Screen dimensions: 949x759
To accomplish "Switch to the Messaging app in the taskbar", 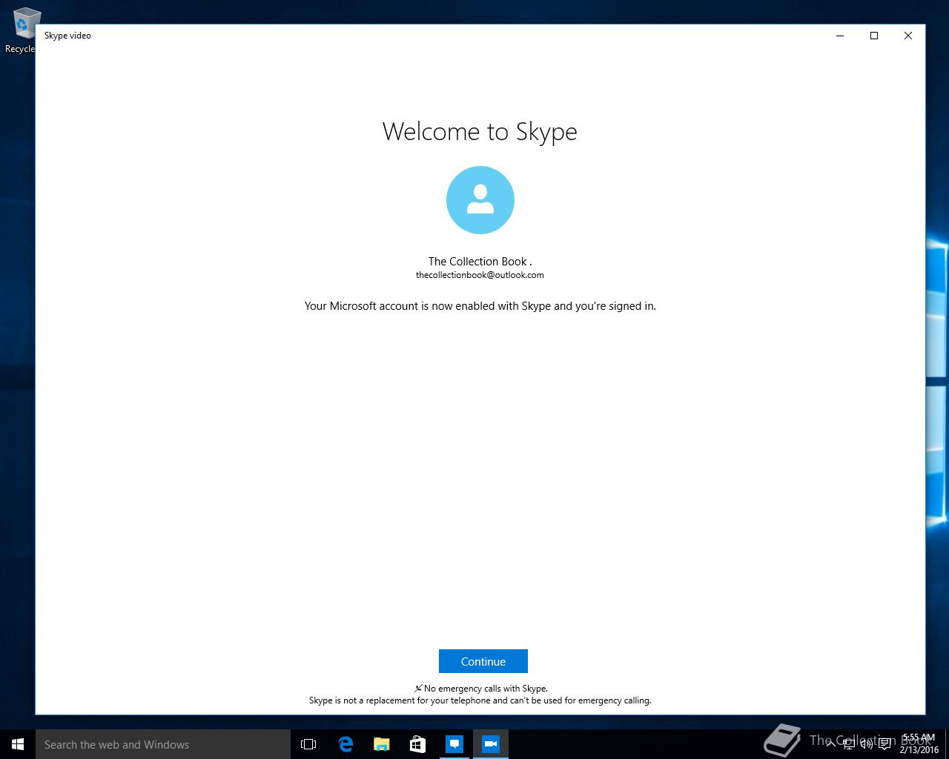I will click(454, 744).
